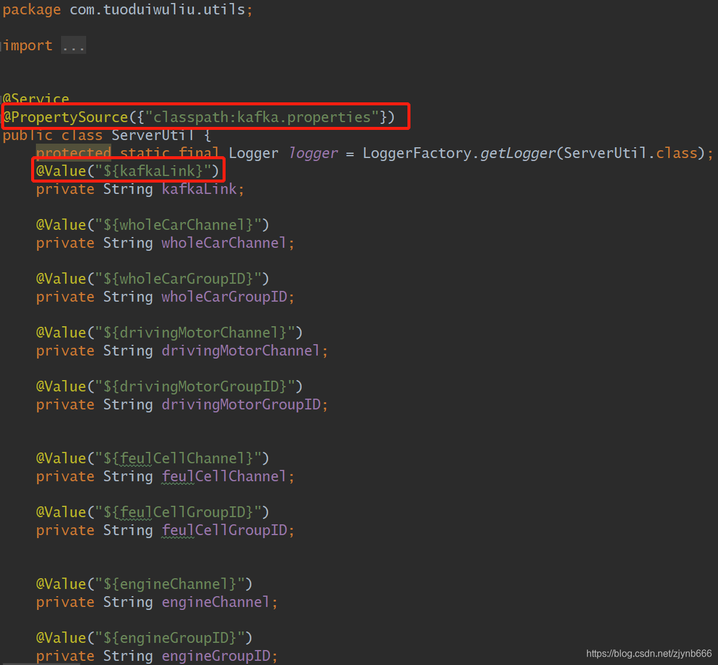Click the engineGroupID field name
Screen dimensions: 718x665
(x=216, y=656)
